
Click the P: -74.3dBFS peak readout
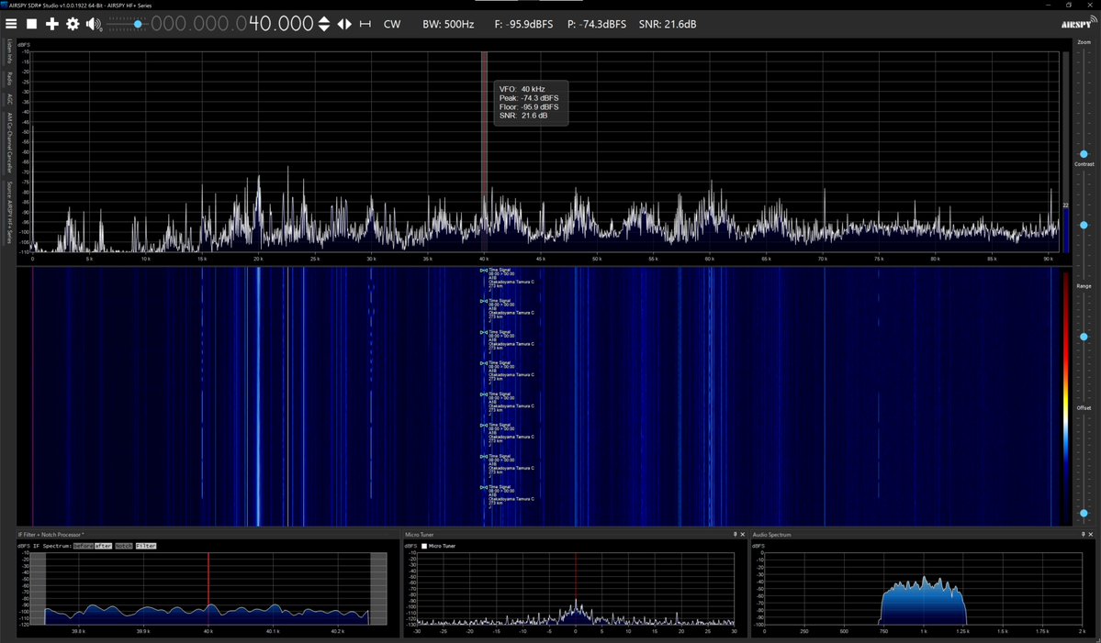[x=596, y=24]
